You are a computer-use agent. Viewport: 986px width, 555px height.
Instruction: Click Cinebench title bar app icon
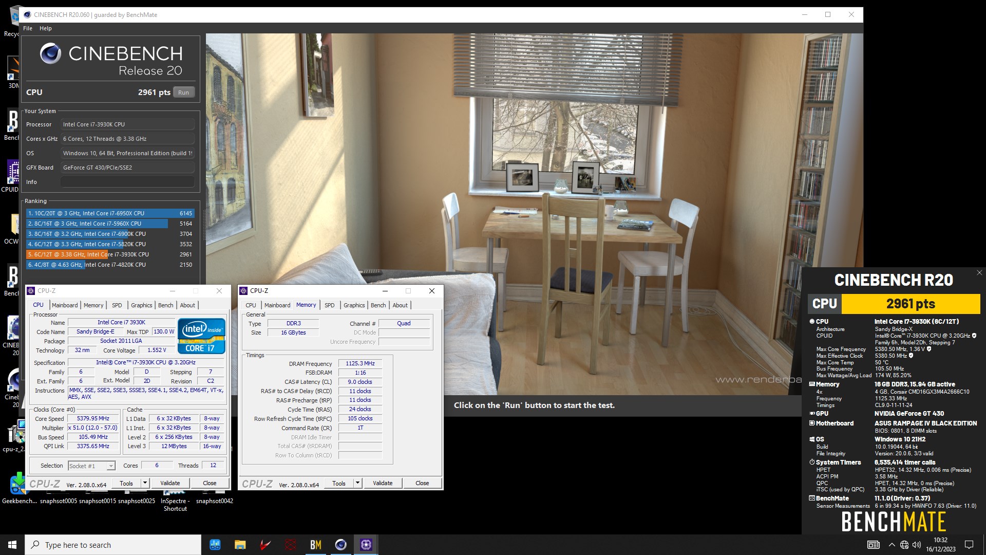pos(27,15)
